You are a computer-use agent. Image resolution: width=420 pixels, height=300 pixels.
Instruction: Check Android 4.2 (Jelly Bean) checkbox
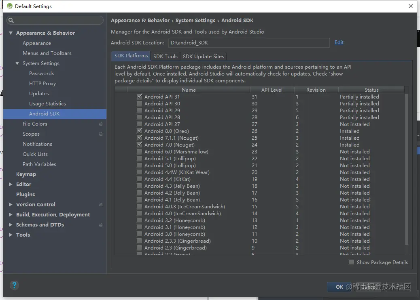click(139, 193)
